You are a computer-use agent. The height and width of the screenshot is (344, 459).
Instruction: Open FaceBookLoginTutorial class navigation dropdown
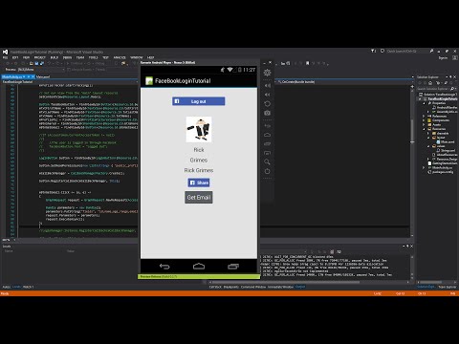[x=70, y=82]
